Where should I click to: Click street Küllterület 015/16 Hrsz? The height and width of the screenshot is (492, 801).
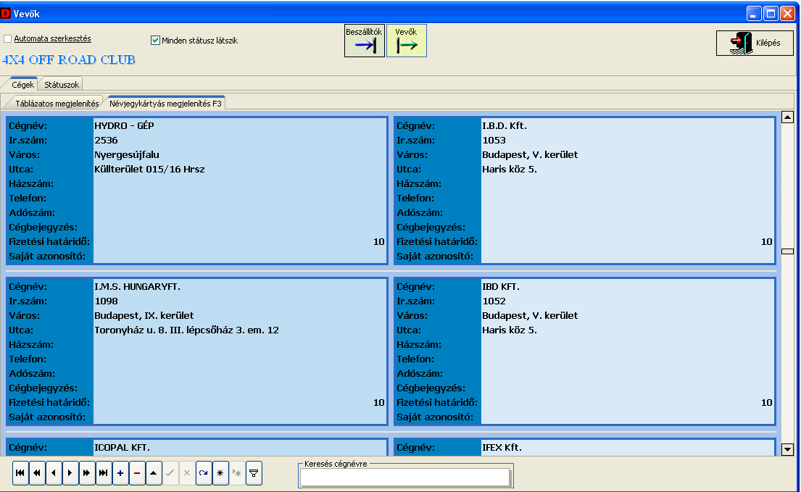(x=149, y=170)
